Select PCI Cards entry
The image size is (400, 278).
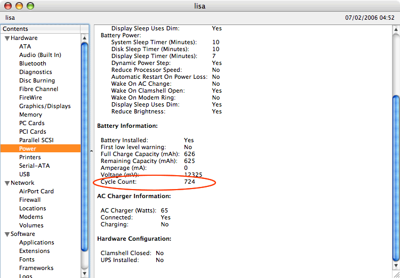[33, 132]
